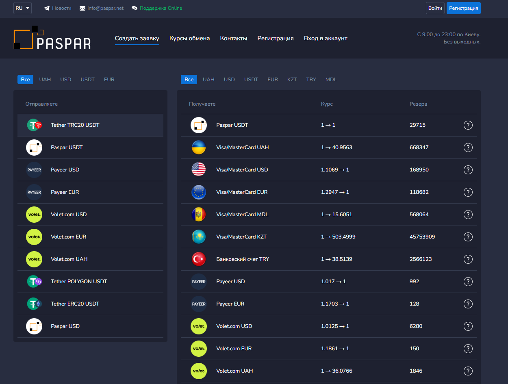
Task: Open the Новости link
Action: coord(62,8)
